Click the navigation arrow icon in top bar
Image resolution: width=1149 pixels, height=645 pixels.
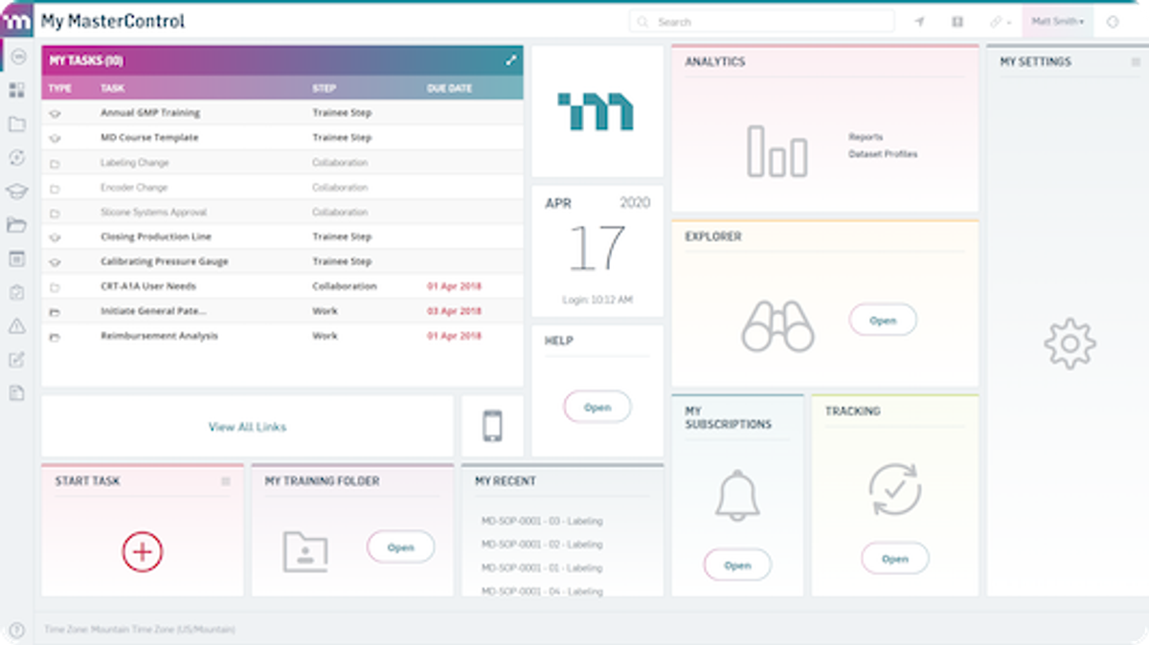(x=919, y=22)
